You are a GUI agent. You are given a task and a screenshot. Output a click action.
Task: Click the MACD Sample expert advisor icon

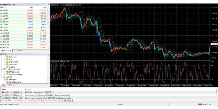point(7,72)
